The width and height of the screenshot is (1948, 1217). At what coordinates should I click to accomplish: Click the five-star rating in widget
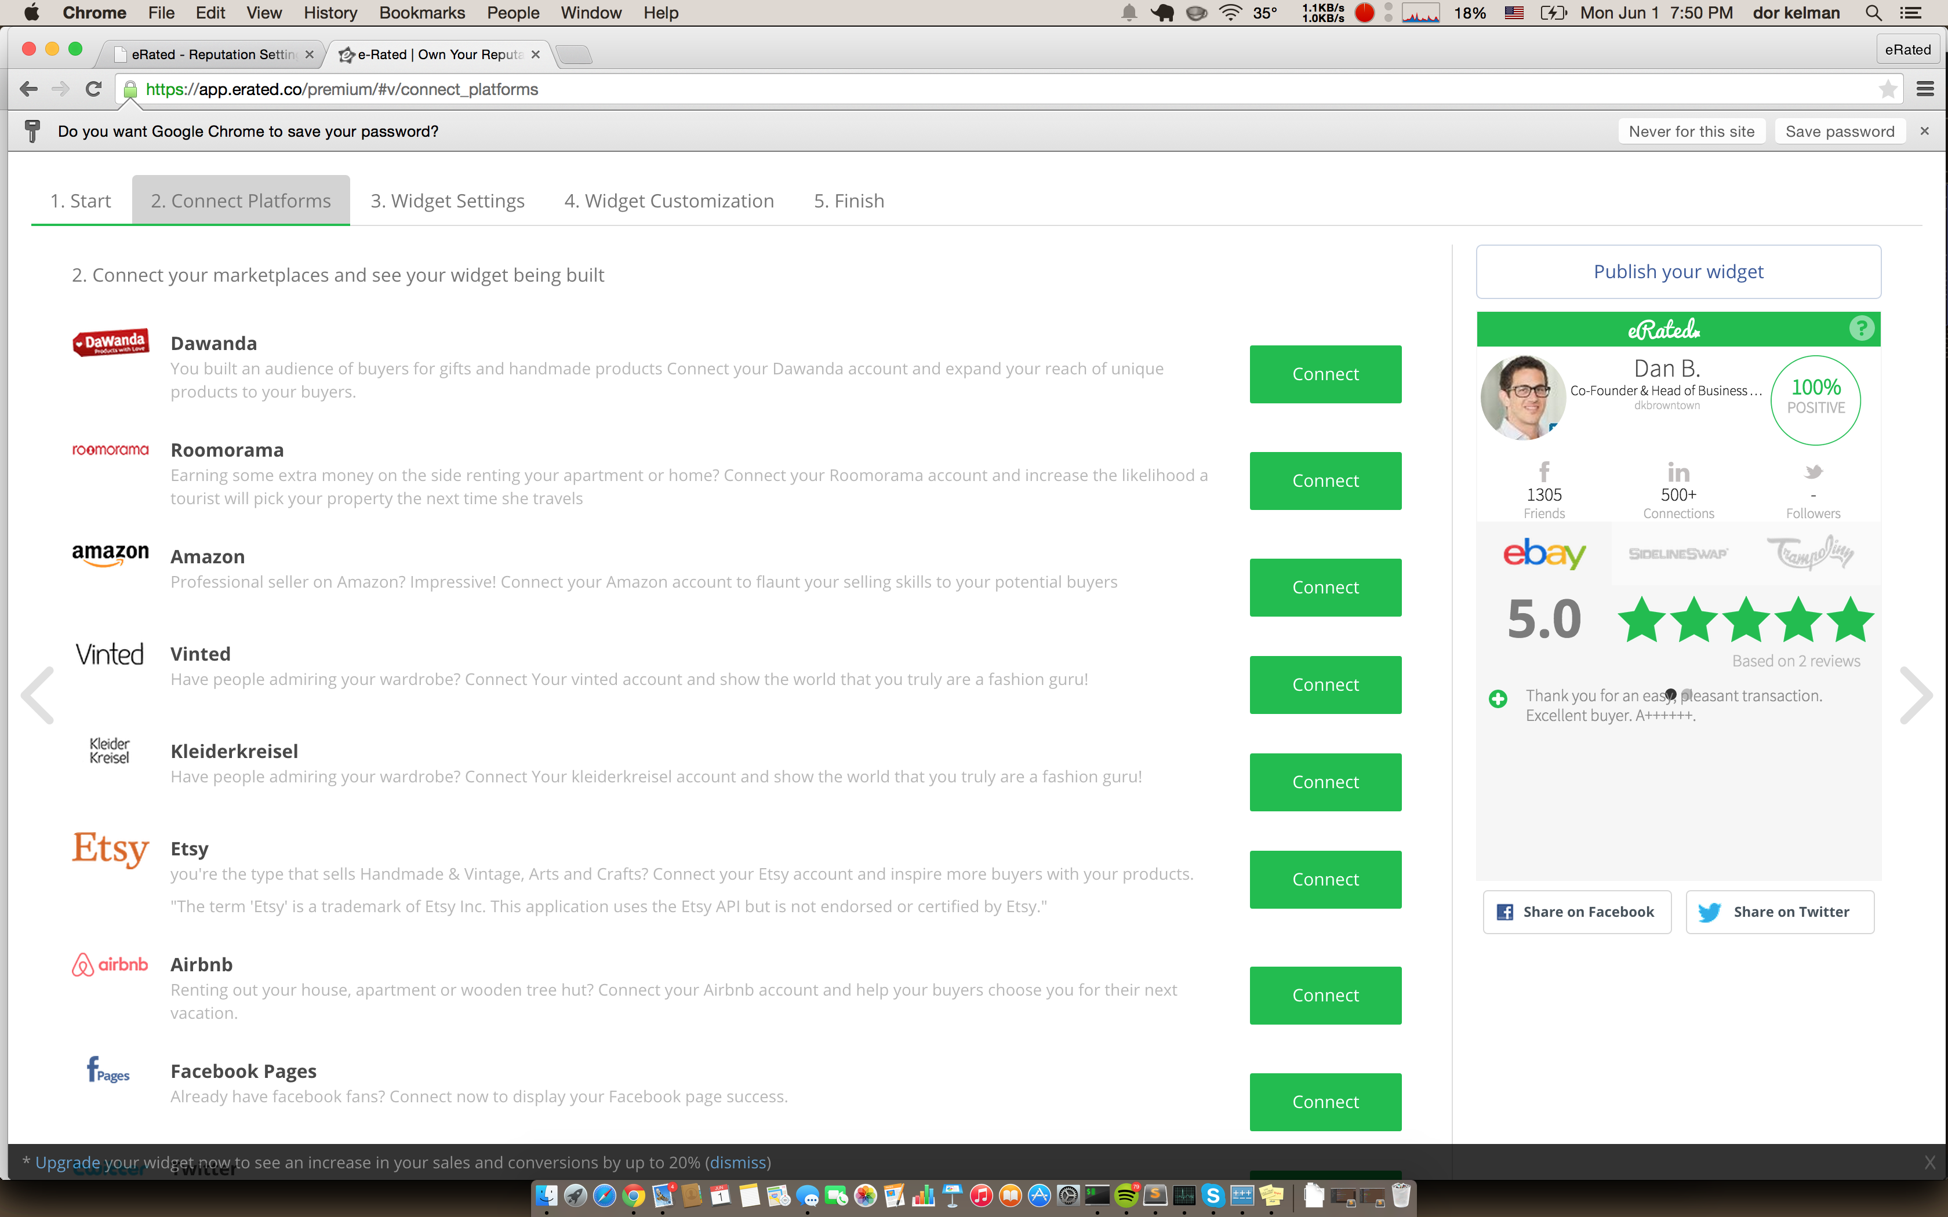(1745, 619)
